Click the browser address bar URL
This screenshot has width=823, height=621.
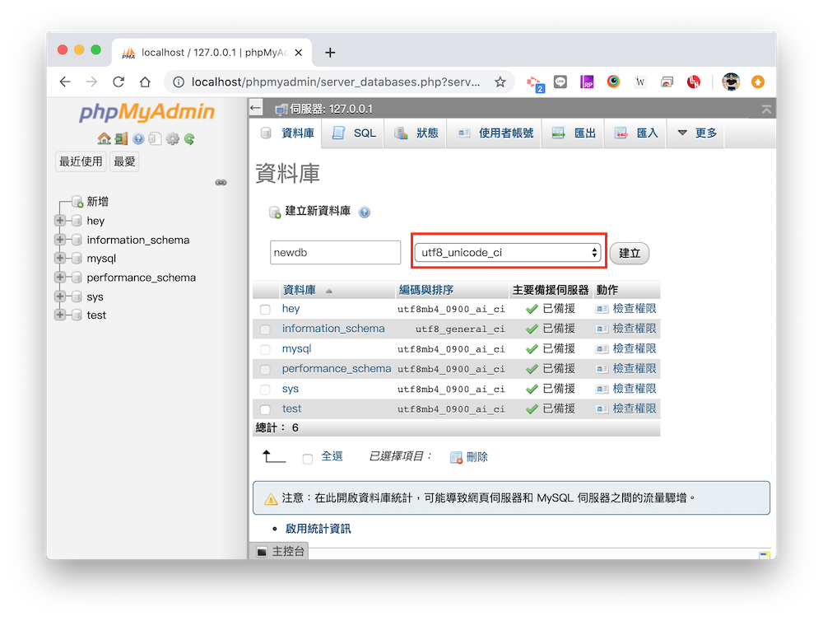click(336, 82)
